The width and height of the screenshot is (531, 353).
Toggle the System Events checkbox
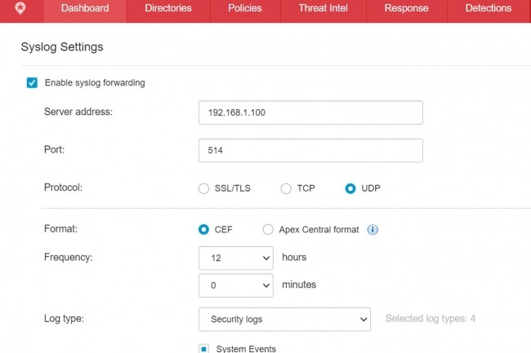(x=204, y=349)
